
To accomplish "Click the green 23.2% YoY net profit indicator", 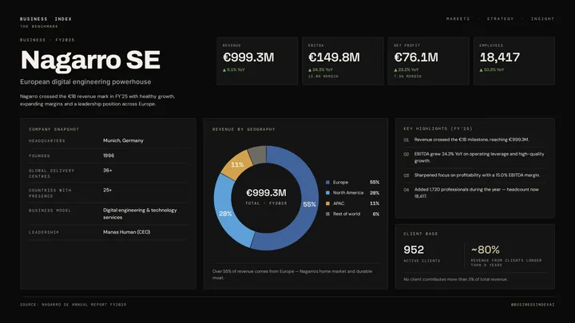I will pyautogui.click(x=406, y=69).
